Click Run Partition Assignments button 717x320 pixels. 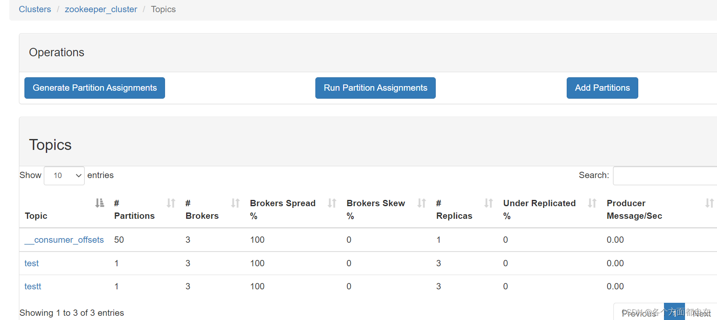point(376,88)
